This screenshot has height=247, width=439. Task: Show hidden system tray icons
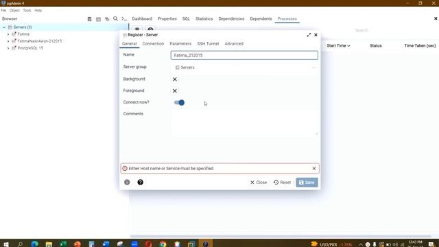pyautogui.click(x=361, y=244)
